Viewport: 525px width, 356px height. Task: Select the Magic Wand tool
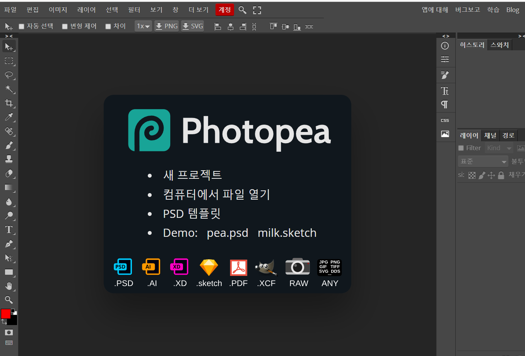9,89
